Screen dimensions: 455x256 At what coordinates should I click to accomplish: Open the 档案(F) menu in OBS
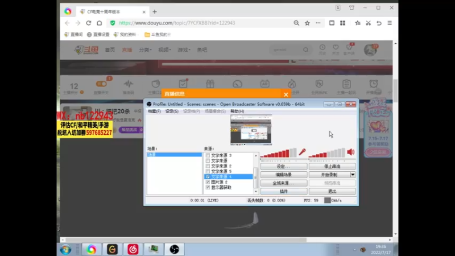point(154,111)
